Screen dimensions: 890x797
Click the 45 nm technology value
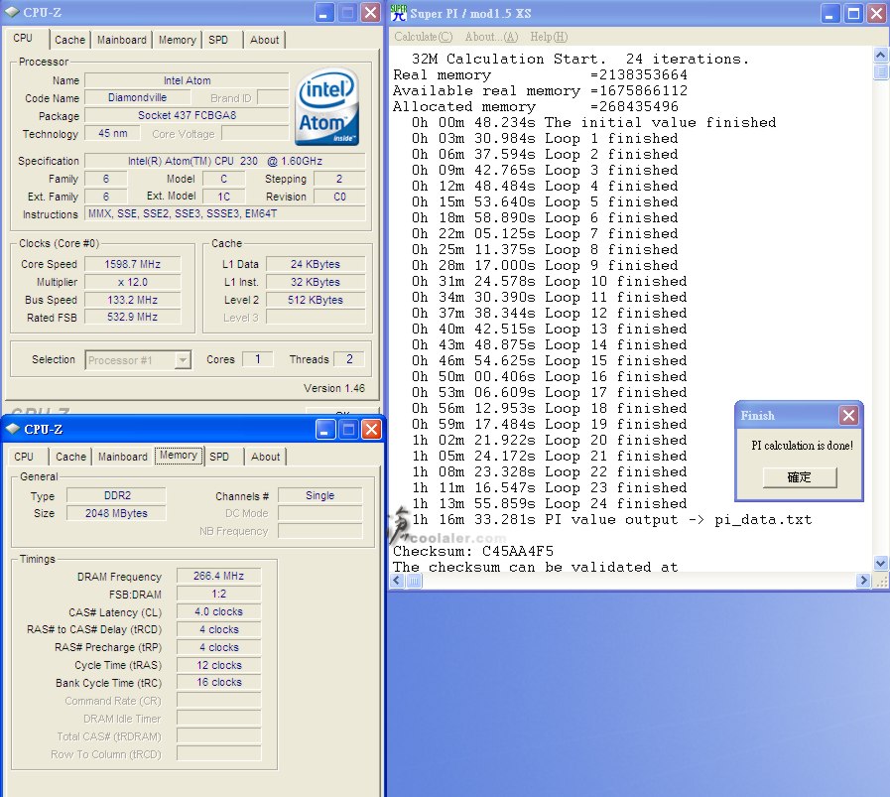(x=113, y=133)
